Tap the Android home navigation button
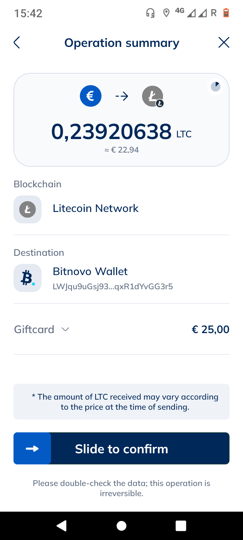 pyautogui.click(x=122, y=526)
